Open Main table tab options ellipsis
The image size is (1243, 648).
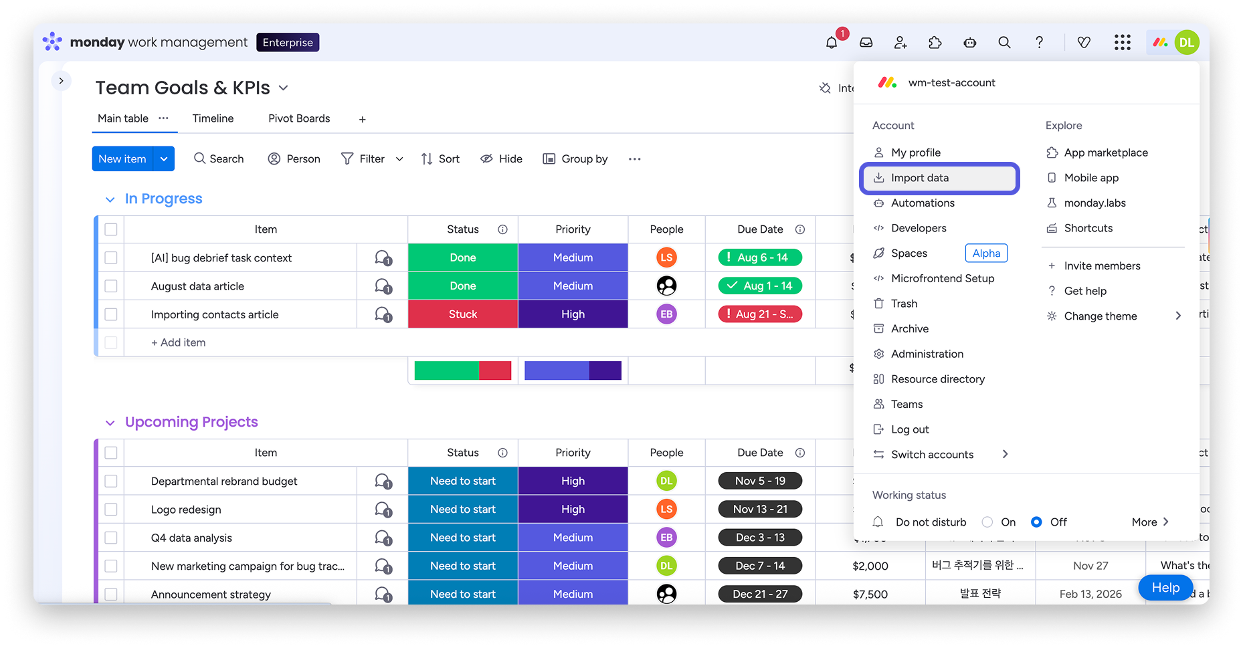point(163,118)
